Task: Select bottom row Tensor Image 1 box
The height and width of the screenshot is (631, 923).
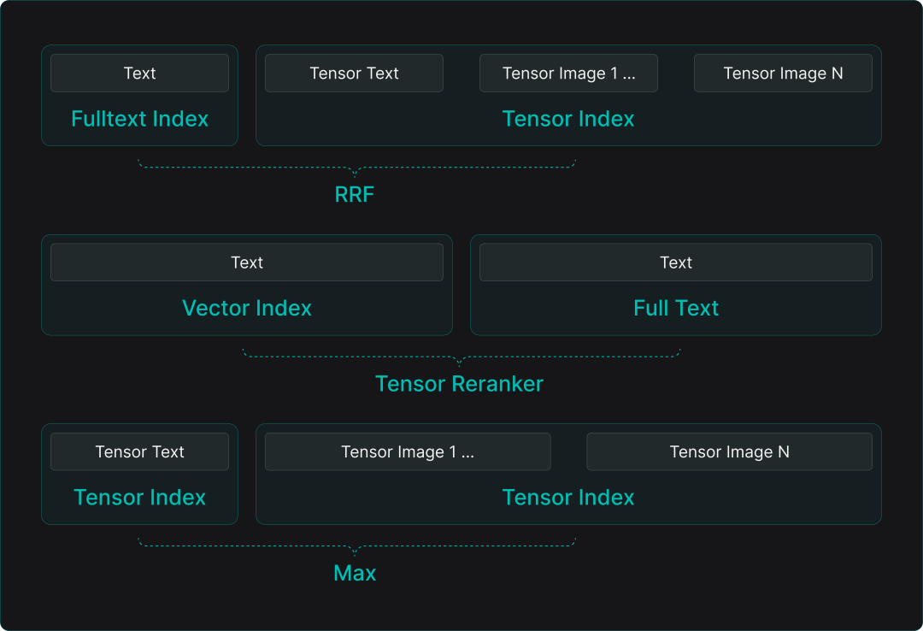Action: pos(408,451)
